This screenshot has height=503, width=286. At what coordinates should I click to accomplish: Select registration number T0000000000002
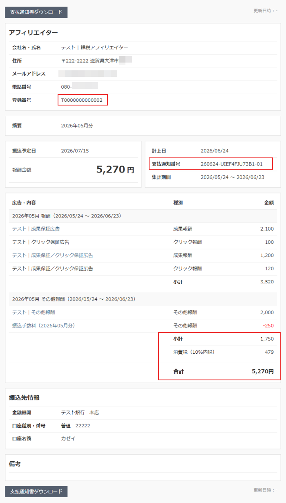tap(82, 100)
